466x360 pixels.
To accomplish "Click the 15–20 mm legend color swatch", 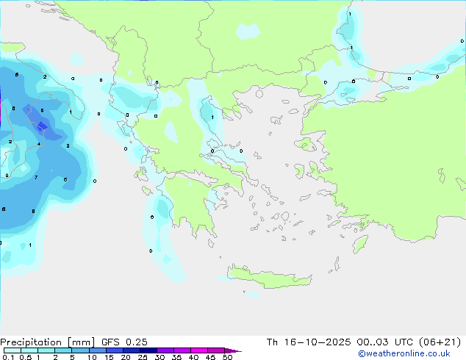I will point(114,350).
